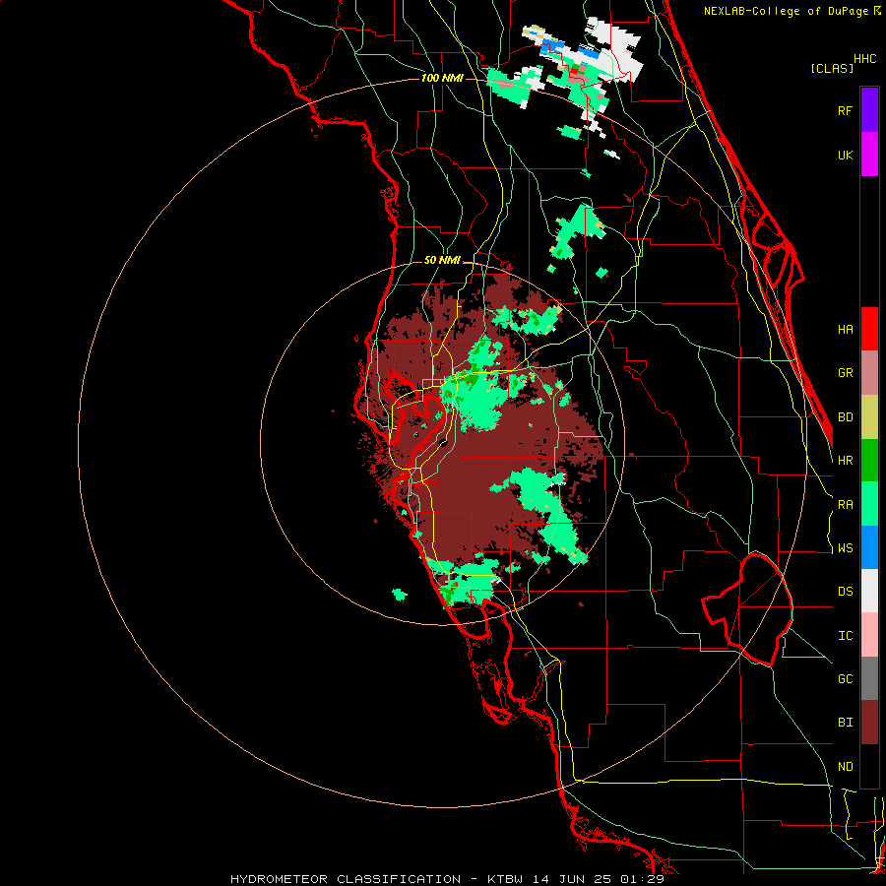Image resolution: width=886 pixels, height=886 pixels.
Task: Click the GC label in the legend
Action: tap(845, 679)
